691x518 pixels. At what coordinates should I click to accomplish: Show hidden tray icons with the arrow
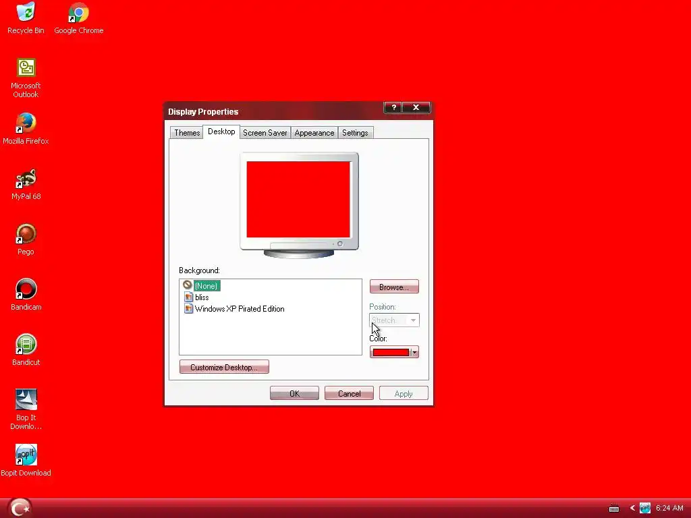pyautogui.click(x=632, y=508)
